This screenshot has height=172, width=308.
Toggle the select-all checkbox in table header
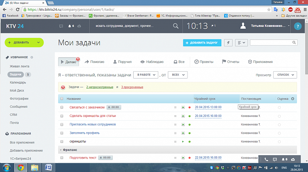(62, 99)
